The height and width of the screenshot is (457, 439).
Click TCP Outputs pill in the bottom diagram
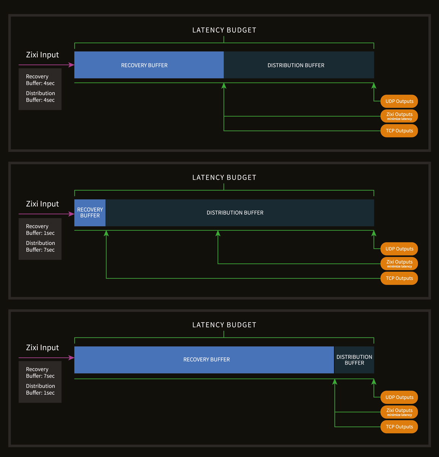pyautogui.click(x=399, y=427)
